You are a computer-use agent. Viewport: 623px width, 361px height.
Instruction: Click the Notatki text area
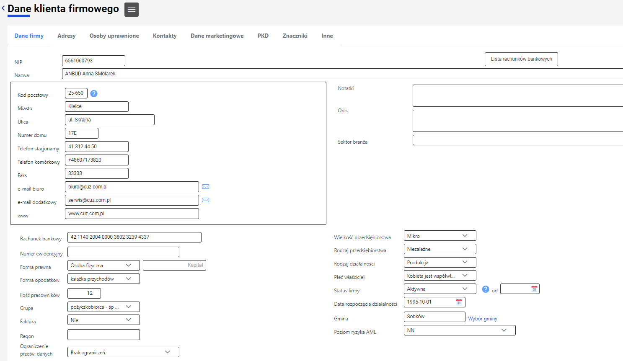point(518,95)
